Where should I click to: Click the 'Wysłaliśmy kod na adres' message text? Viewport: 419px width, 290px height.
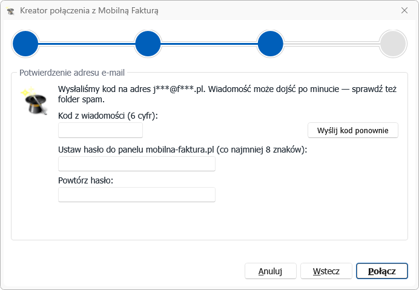pos(227,94)
